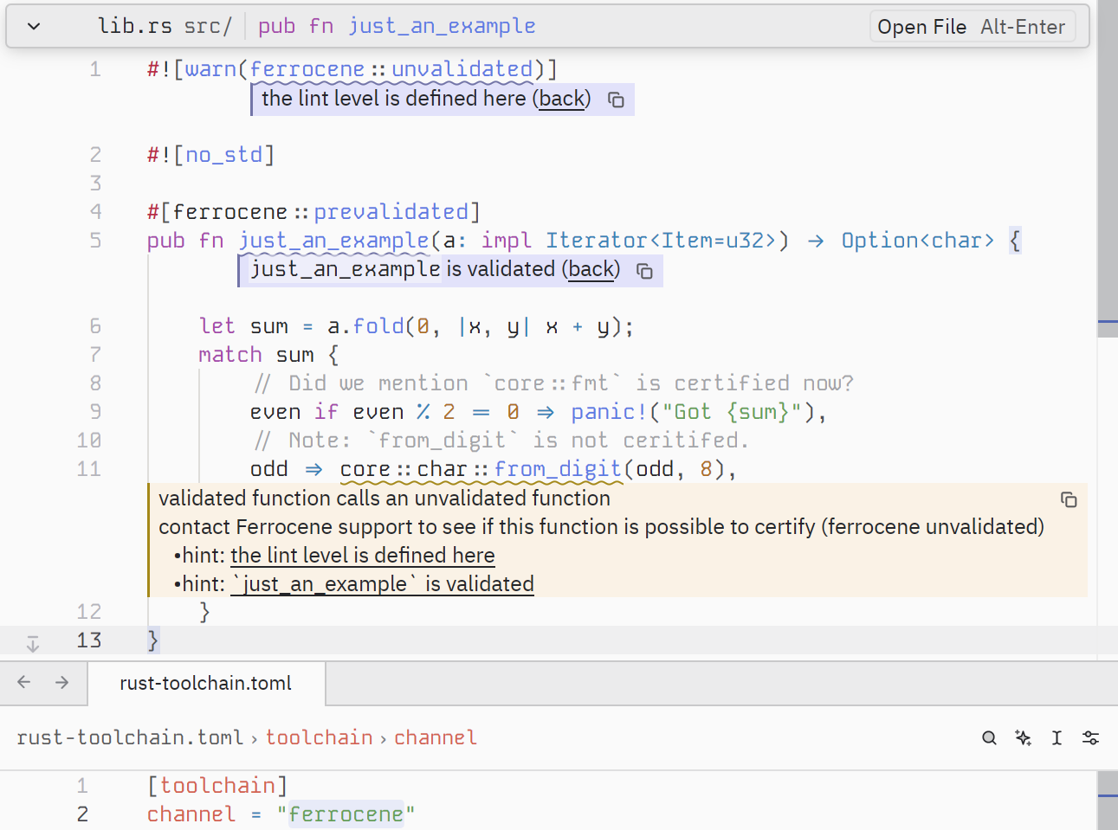Select 'channel' in the breadcrumb path

click(436, 737)
